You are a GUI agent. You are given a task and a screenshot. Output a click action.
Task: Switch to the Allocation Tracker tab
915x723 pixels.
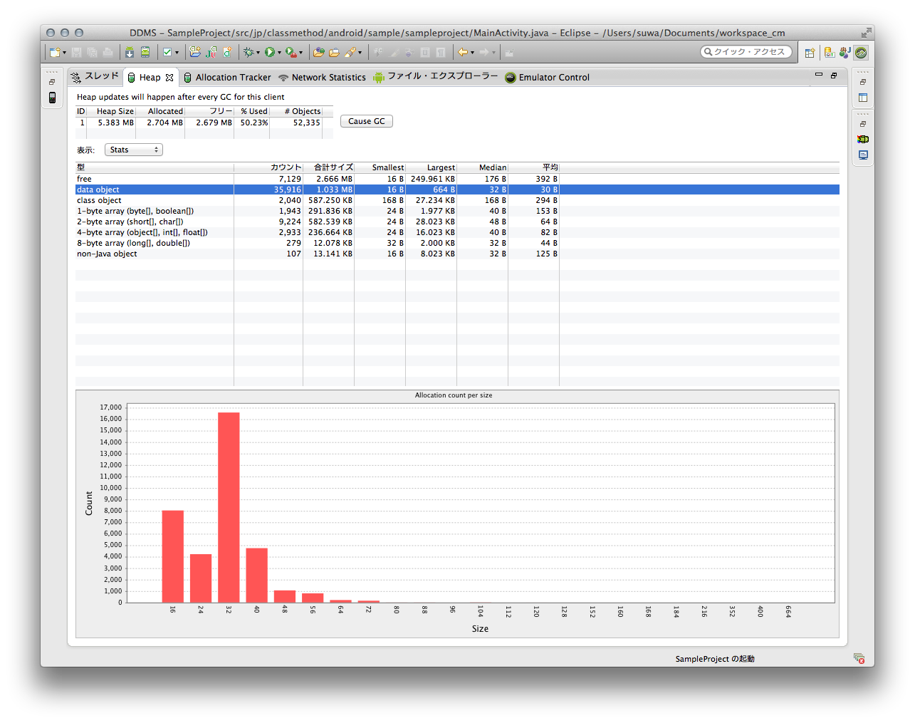233,78
